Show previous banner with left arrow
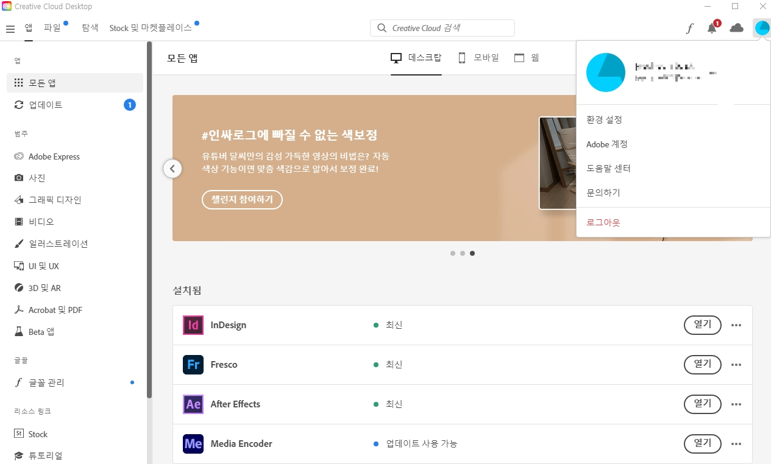Image resolution: width=771 pixels, height=464 pixels. 172,169
